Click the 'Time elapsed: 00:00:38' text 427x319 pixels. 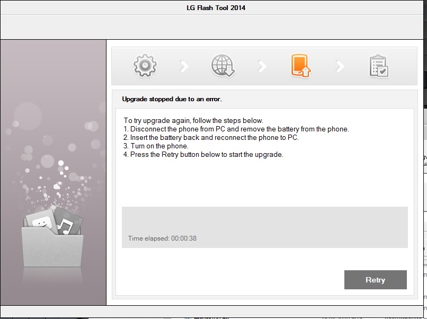[x=162, y=238]
